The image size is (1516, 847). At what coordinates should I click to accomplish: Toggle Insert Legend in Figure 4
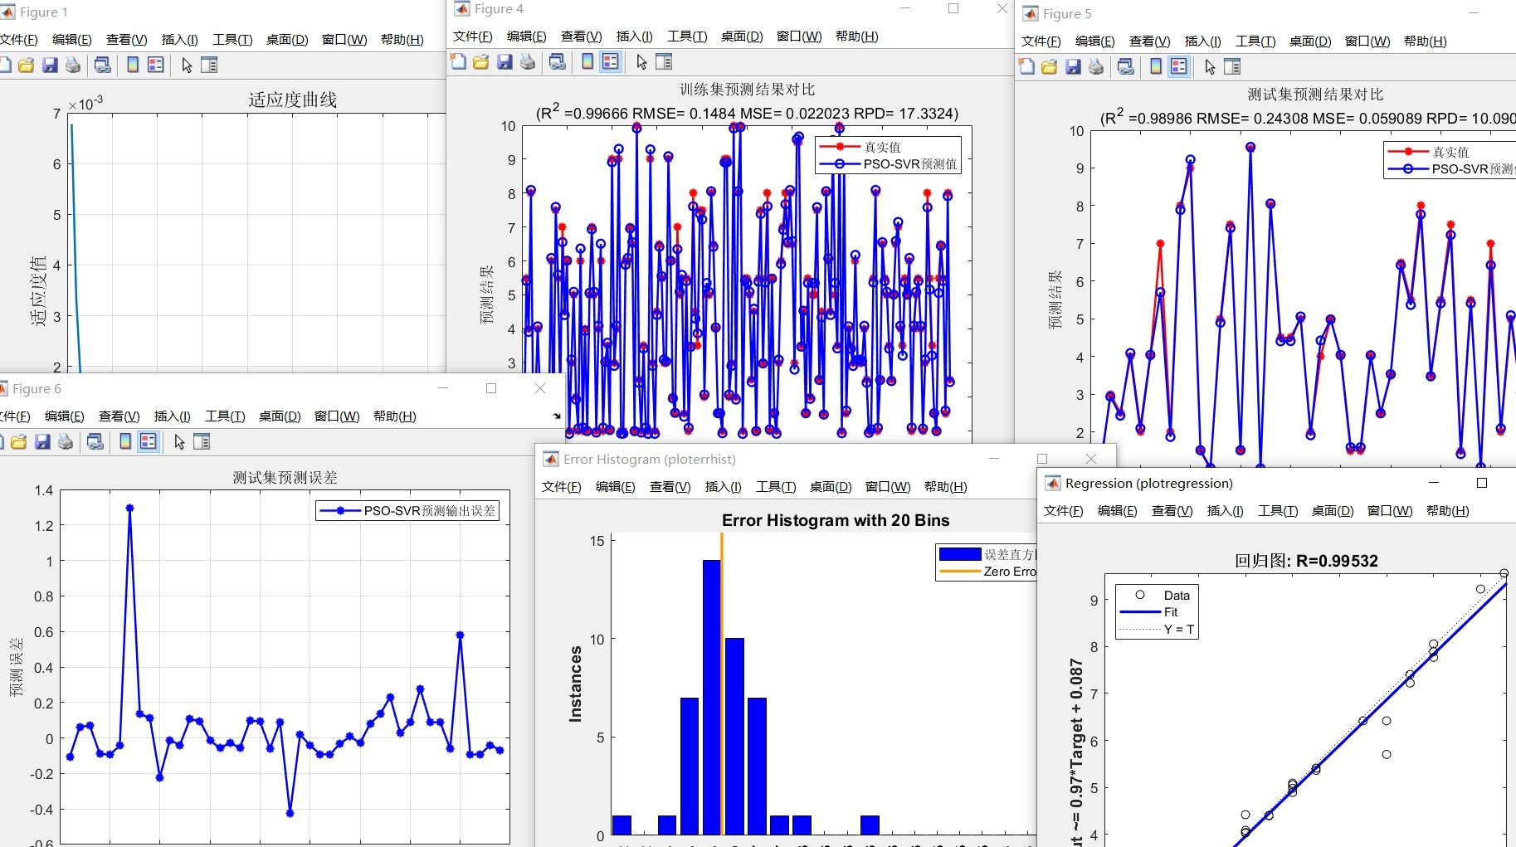coord(611,61)
